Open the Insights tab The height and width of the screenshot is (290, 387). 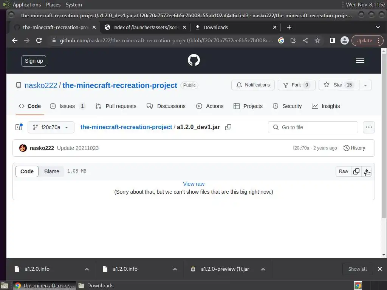pos(326,106)
